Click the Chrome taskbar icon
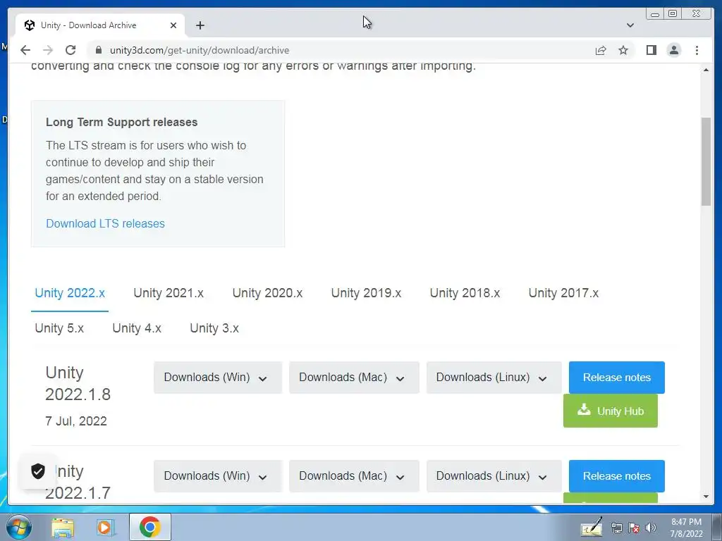The height and width of the screenshot is (541, 722). [149, 527]
